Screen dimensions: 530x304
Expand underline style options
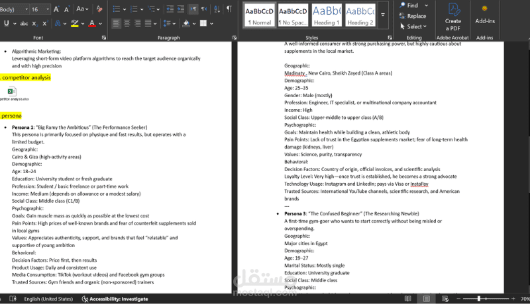[15, 24]
